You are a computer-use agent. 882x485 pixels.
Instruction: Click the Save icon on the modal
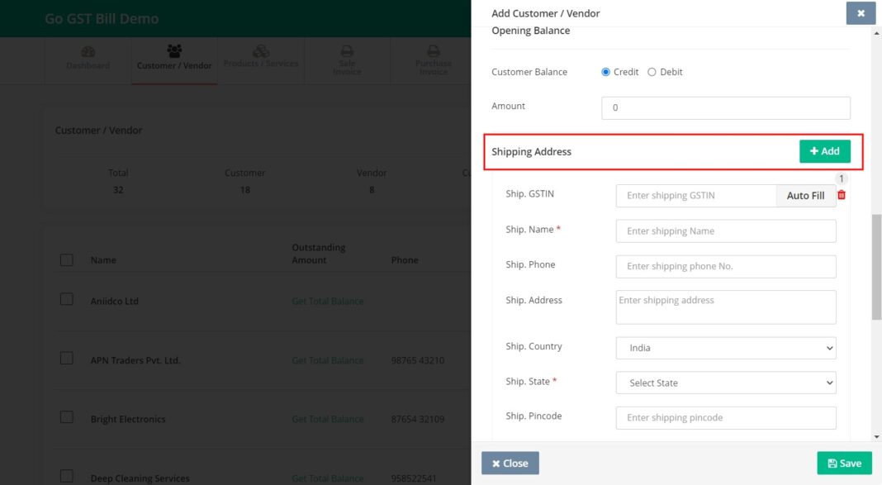tap(832, 463)
